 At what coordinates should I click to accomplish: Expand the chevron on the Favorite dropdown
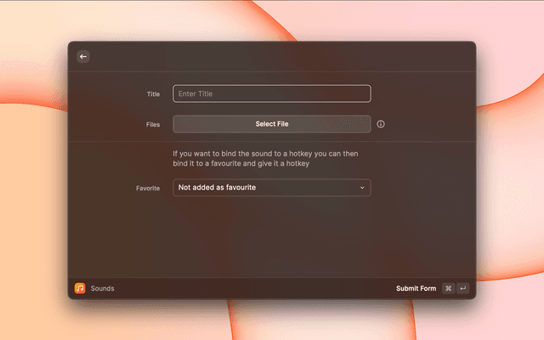tap(362, 188)
